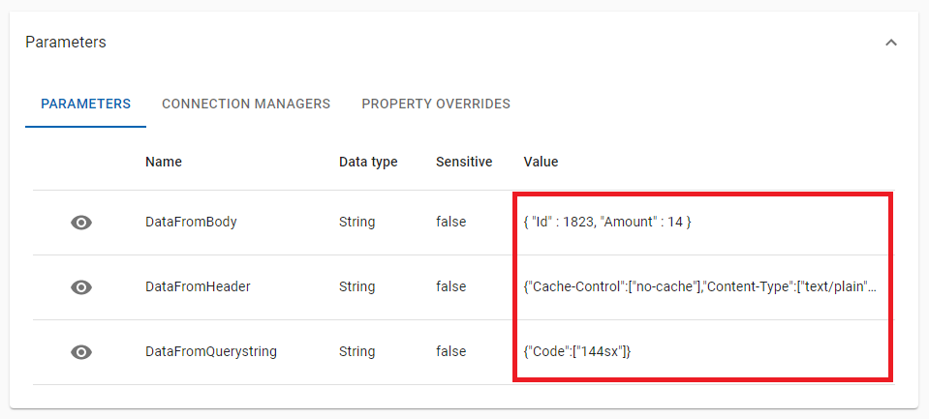Image resolution: width=929 pixels, height=419 pixels.
Task: Click the Id 1823 Amount 14 value
Action: [x=606, y=223]
